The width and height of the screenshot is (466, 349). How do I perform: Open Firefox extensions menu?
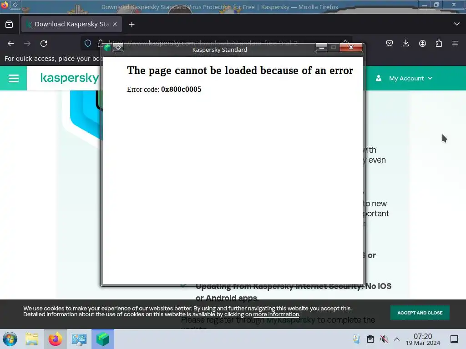pos(439,44)
